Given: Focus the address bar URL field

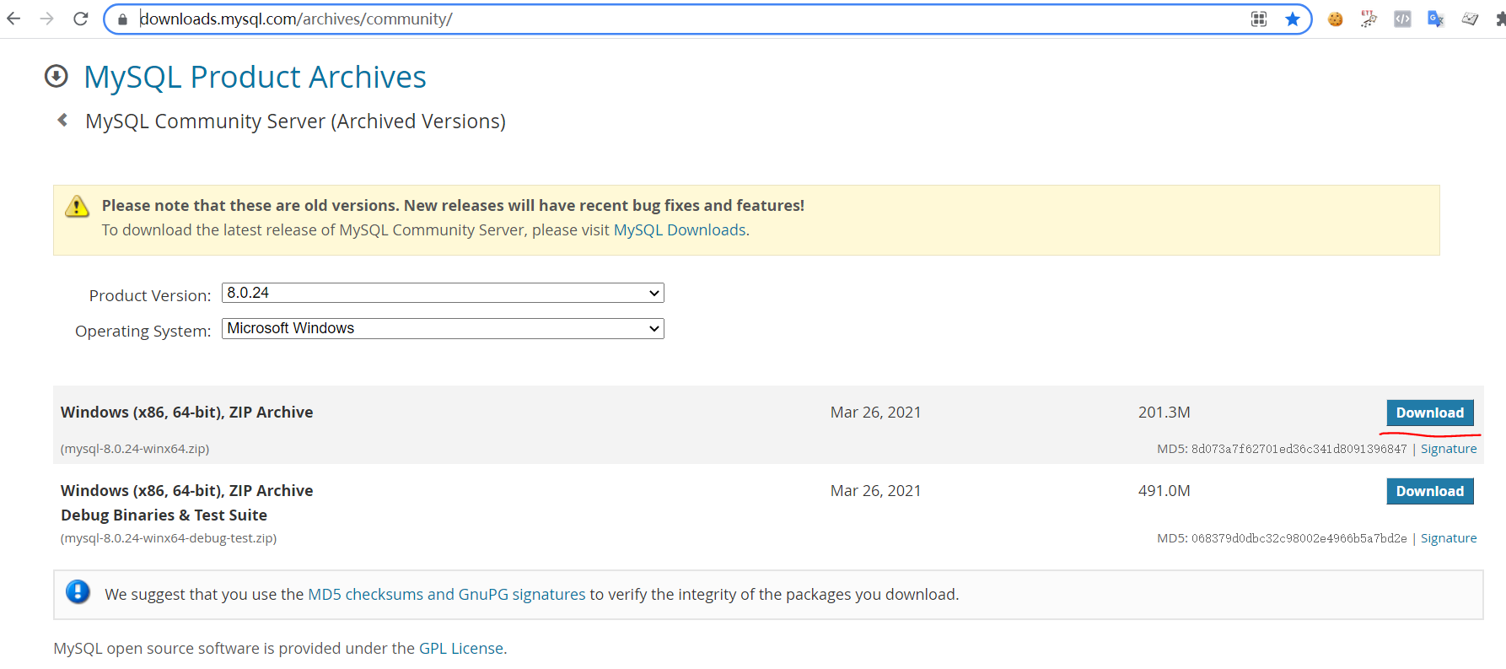Looking at the screenshot, I should [675, 19].
